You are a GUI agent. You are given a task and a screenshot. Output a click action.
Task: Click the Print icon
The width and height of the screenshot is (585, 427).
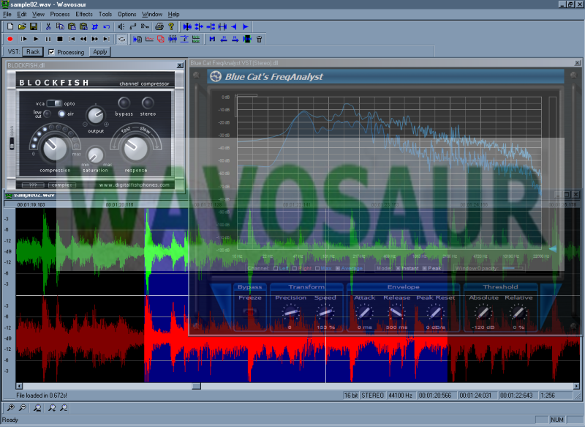pyautogui.click(x=159, y=26)
